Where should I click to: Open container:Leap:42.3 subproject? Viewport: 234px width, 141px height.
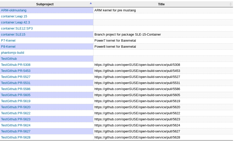tap(15, 22)
